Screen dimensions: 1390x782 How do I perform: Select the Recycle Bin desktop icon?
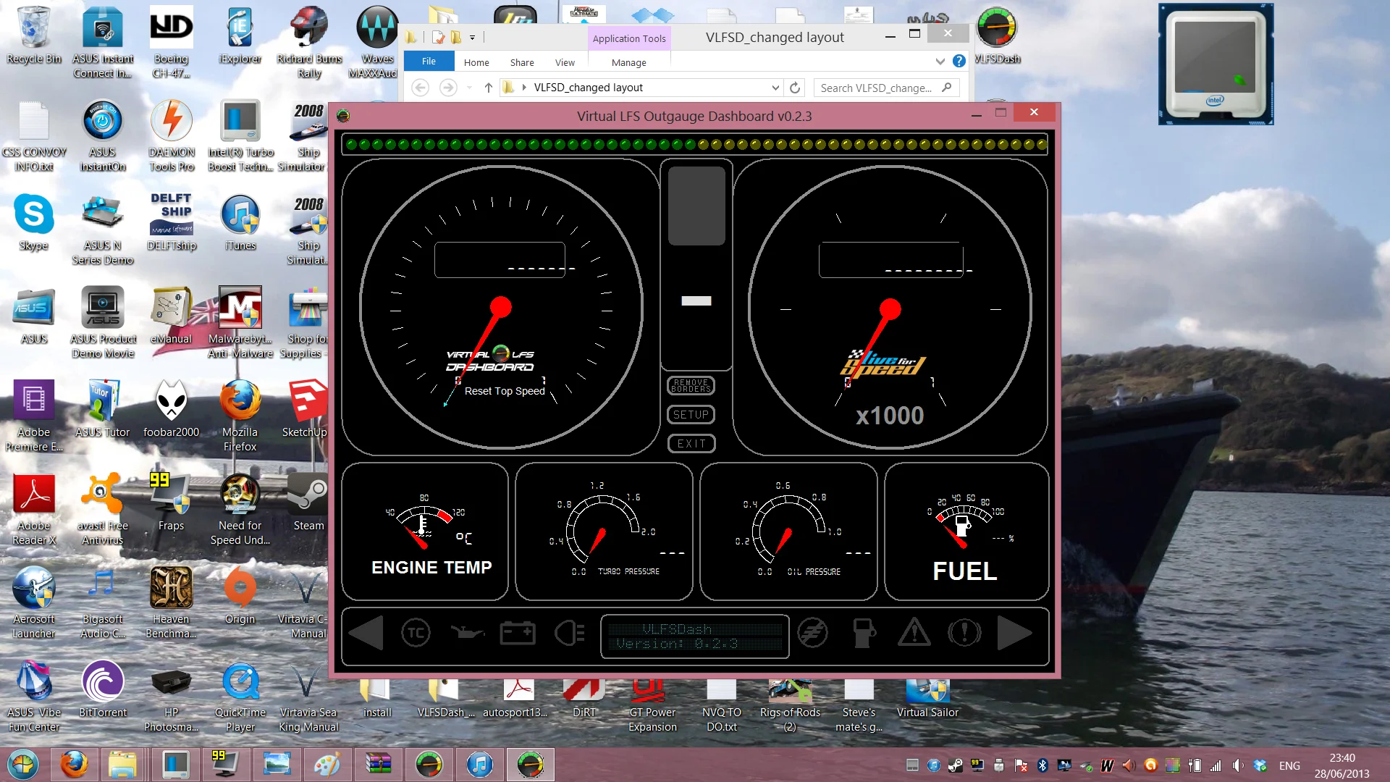(x=33, y=36)
